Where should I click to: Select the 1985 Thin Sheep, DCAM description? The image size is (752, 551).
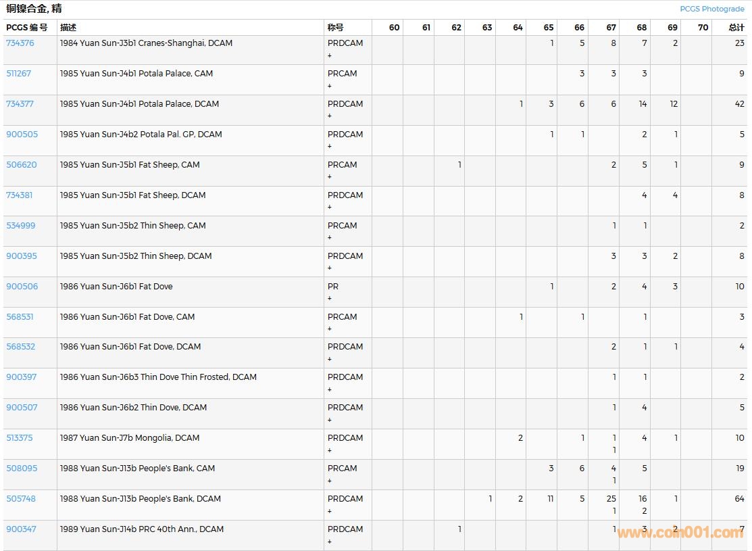[136, 256]
